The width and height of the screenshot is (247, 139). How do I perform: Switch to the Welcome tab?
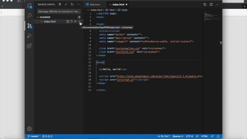(x=95, y=5)
